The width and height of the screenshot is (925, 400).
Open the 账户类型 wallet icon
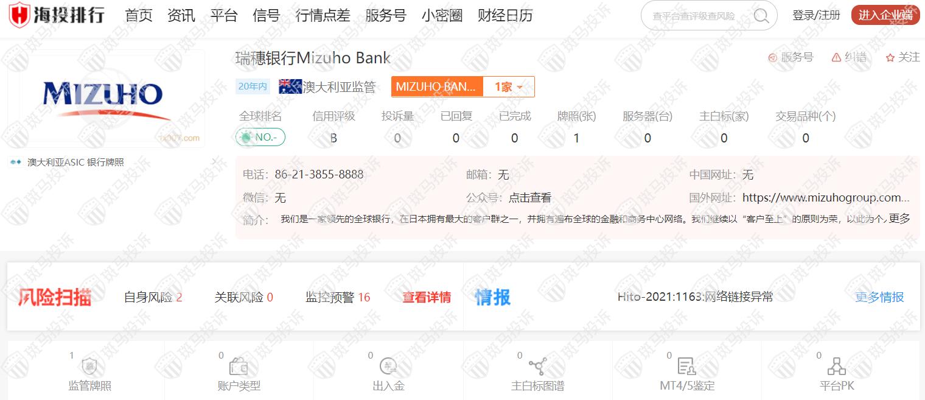[x=239, y=367]
